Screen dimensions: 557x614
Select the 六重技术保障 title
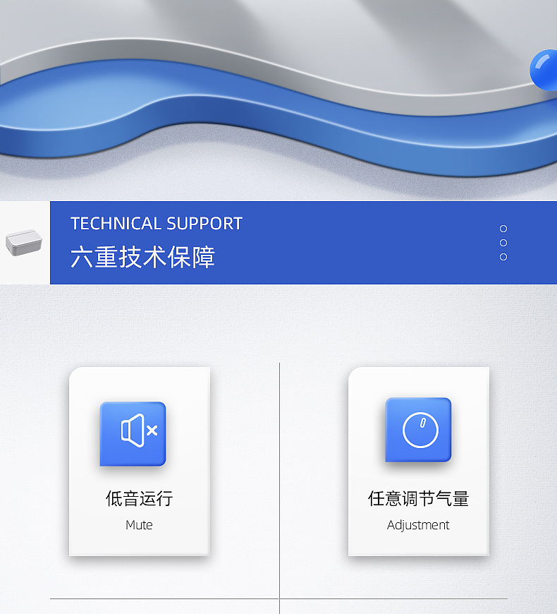pos(142,257)
